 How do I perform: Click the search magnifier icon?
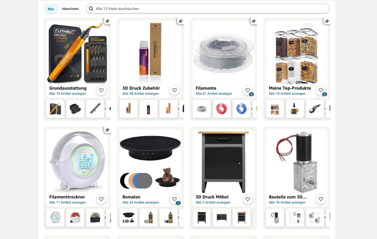[x=91, y=9]
